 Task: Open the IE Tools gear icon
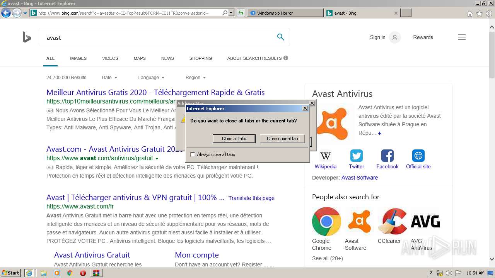(489, 14)
